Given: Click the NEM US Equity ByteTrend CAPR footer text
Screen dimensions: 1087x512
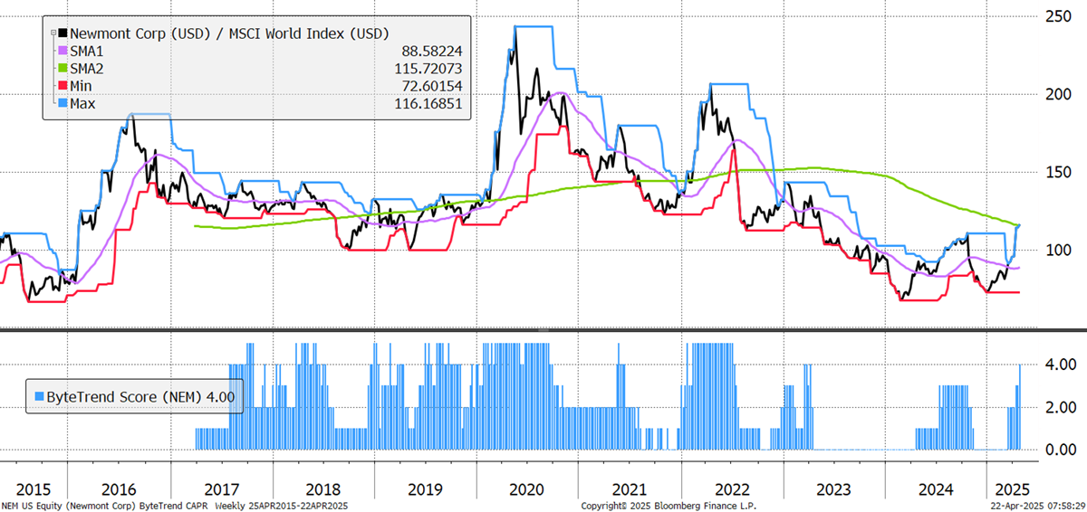Looking at the screenshot, I should click(x=176, y=506).
